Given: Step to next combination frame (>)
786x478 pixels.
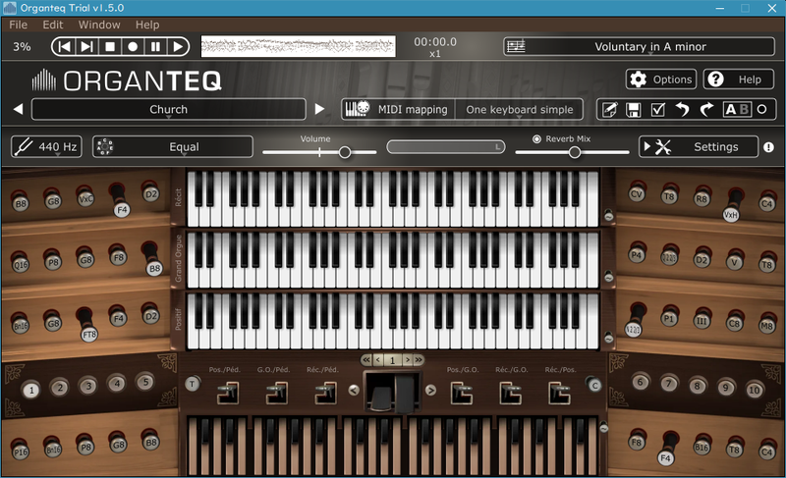Looking at the screenshot, I should click(407, 359).
